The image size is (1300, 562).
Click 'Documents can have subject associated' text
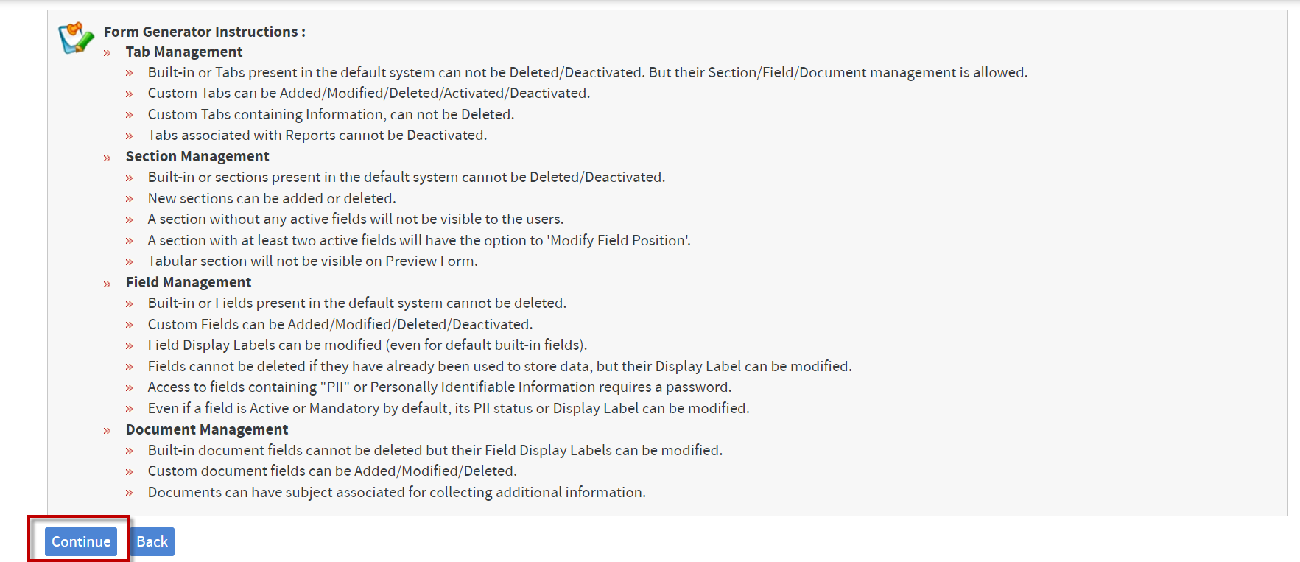point(397,492)
